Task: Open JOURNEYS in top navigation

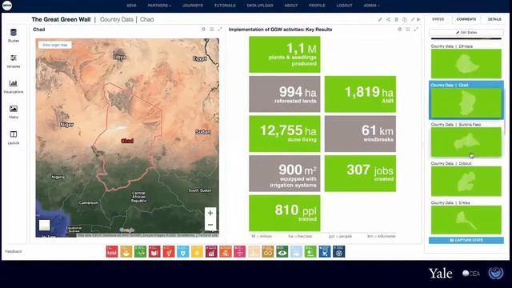Action: coord(193,6)
